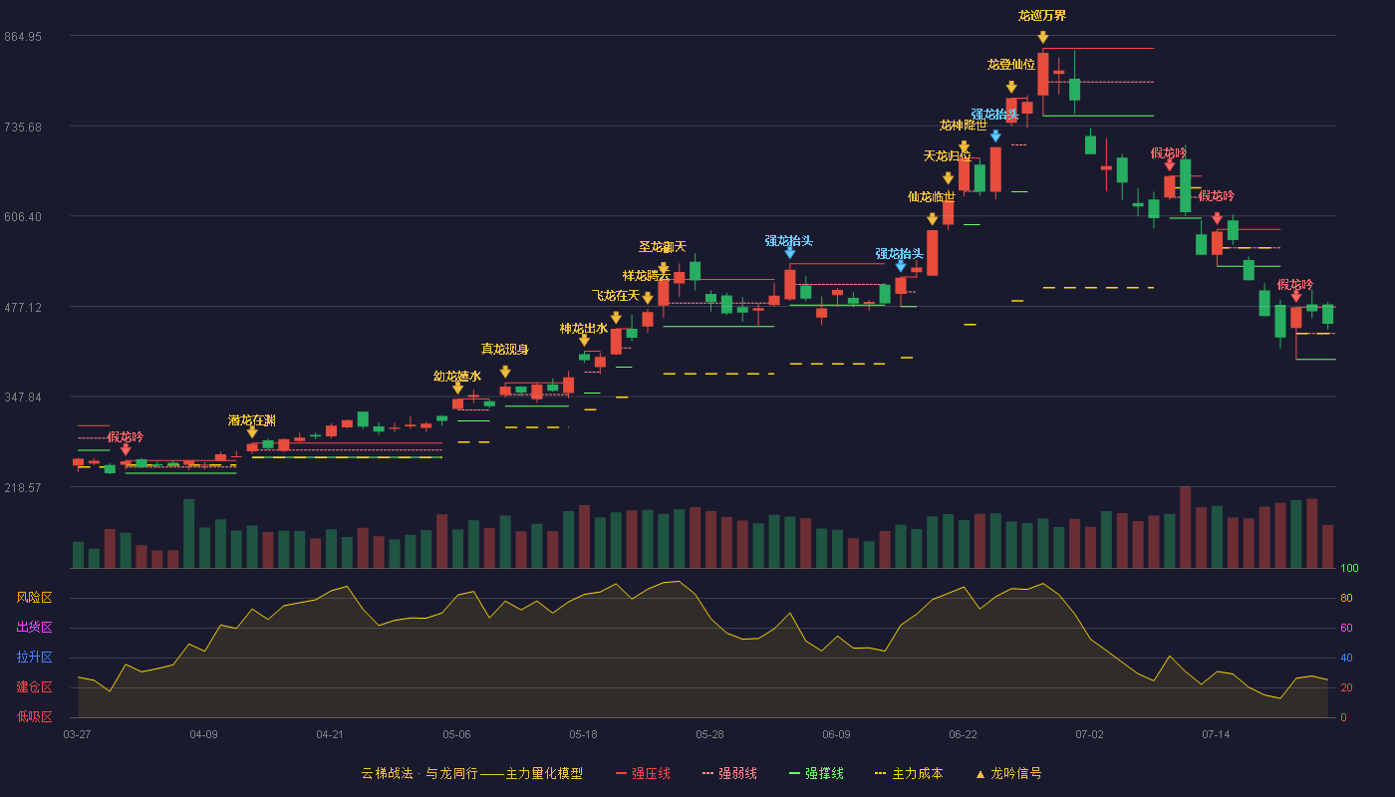Toggle the 强压线 legend series

coord(643,773)
